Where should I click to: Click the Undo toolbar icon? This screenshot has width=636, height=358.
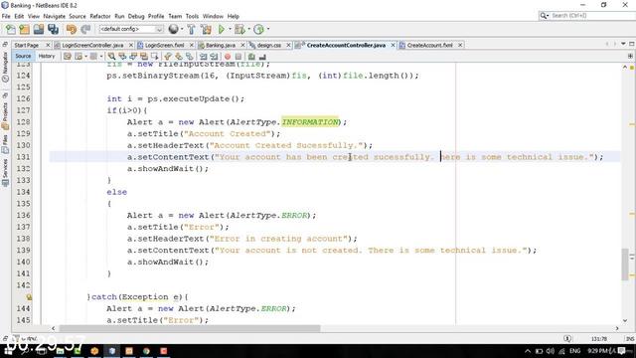(x=72, y=29)
